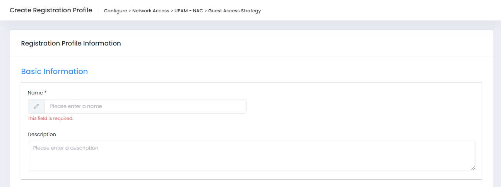Image resolution: width=501 pixels, height=187 pixels.
Task: Click the 'Please enter a description' placeholder text
Action: pyautogui.click(x=65, y=148)
